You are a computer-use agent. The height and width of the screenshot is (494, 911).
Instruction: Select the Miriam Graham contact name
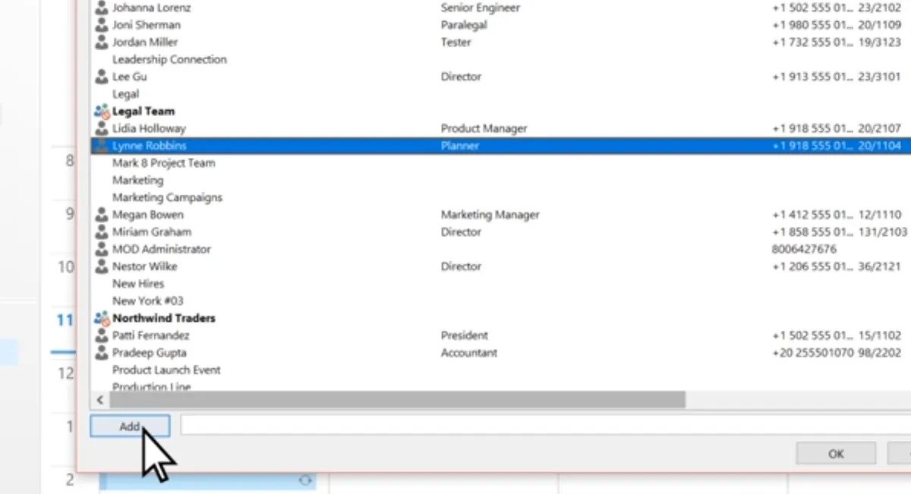(152, 232)
